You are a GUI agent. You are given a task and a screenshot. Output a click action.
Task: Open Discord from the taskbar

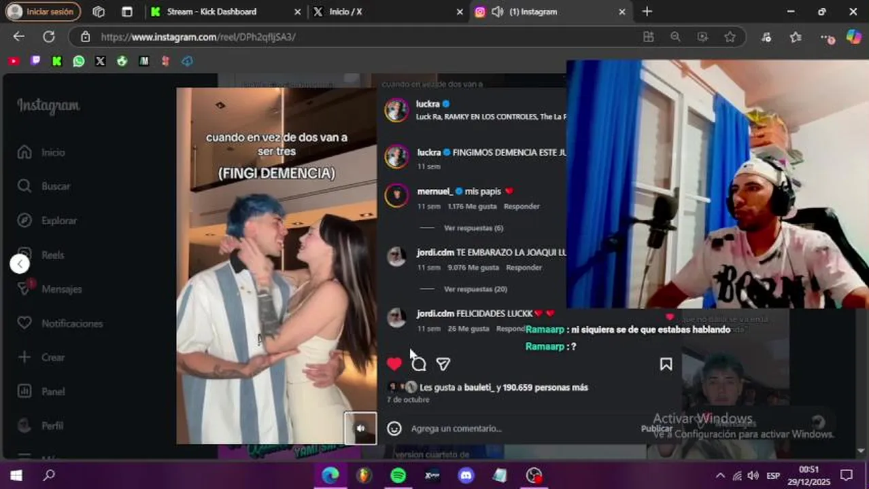pos(466,475)
